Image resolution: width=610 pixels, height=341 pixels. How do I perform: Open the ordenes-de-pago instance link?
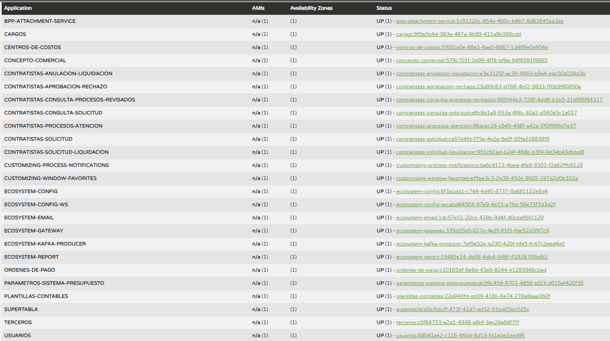point(471,270)
